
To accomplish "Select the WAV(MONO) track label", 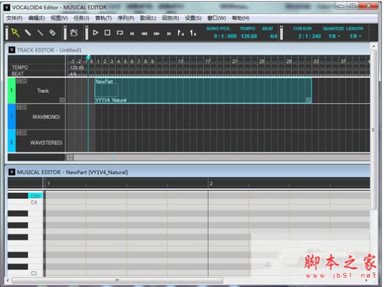I will click(46, 117).
